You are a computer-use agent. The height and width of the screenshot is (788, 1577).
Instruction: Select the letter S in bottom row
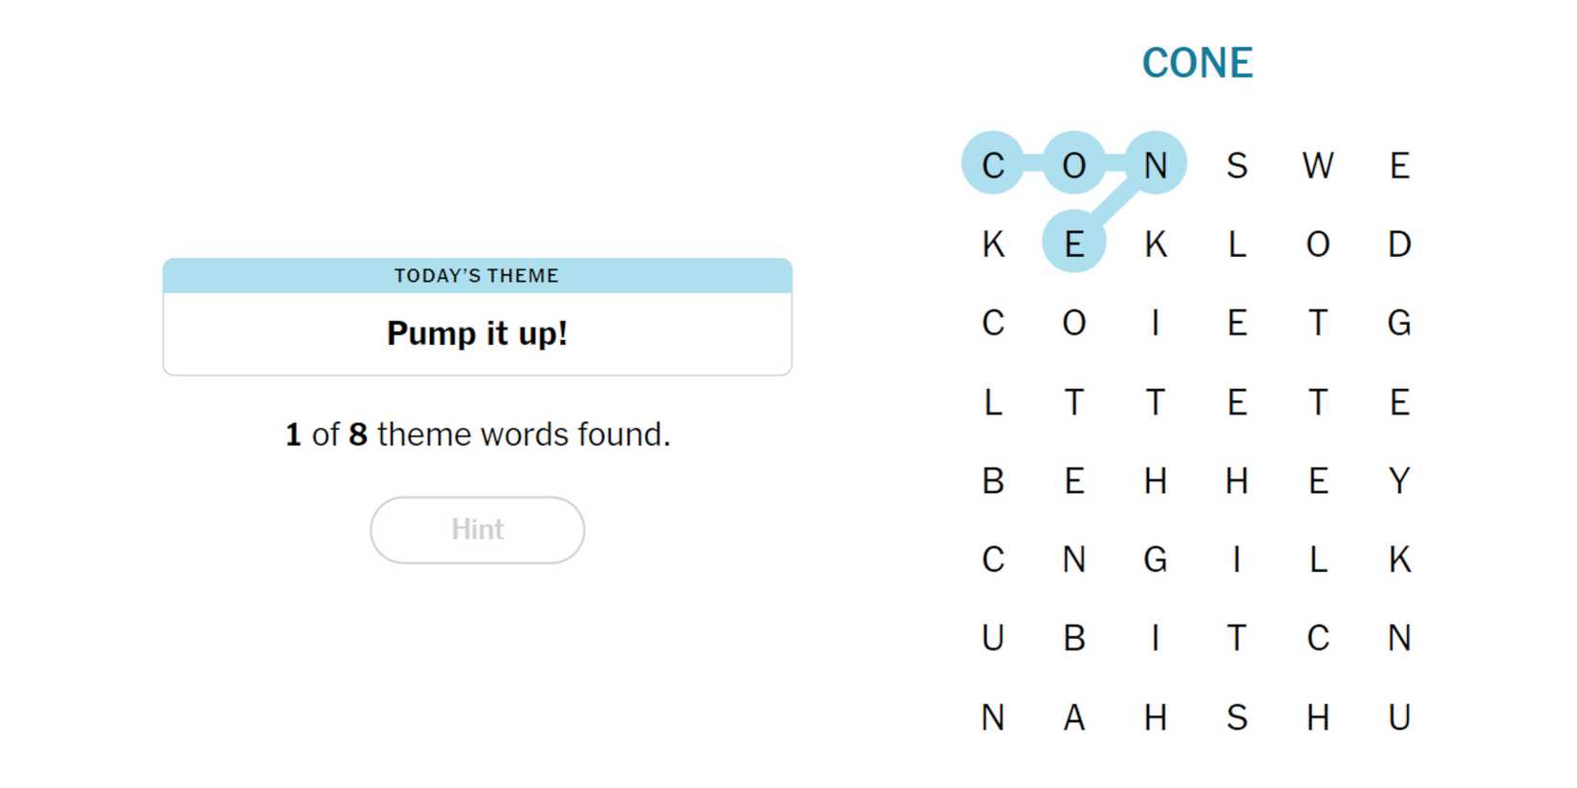click(1237, 716)
